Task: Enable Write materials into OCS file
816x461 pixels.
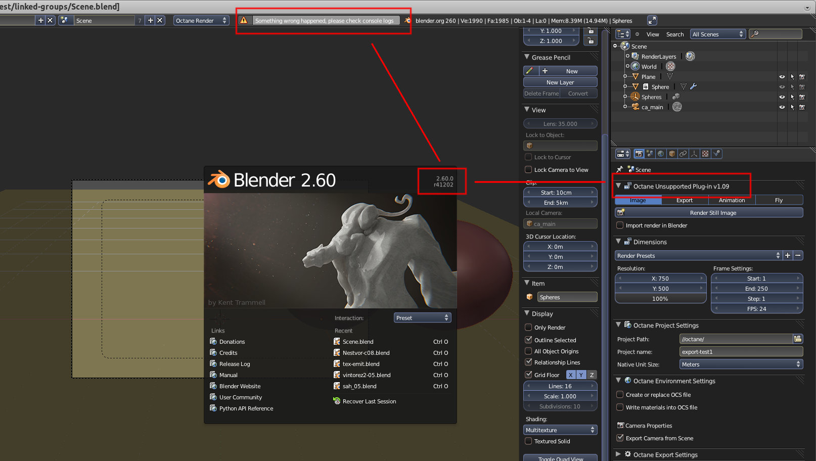Action: tap(620, 407)
